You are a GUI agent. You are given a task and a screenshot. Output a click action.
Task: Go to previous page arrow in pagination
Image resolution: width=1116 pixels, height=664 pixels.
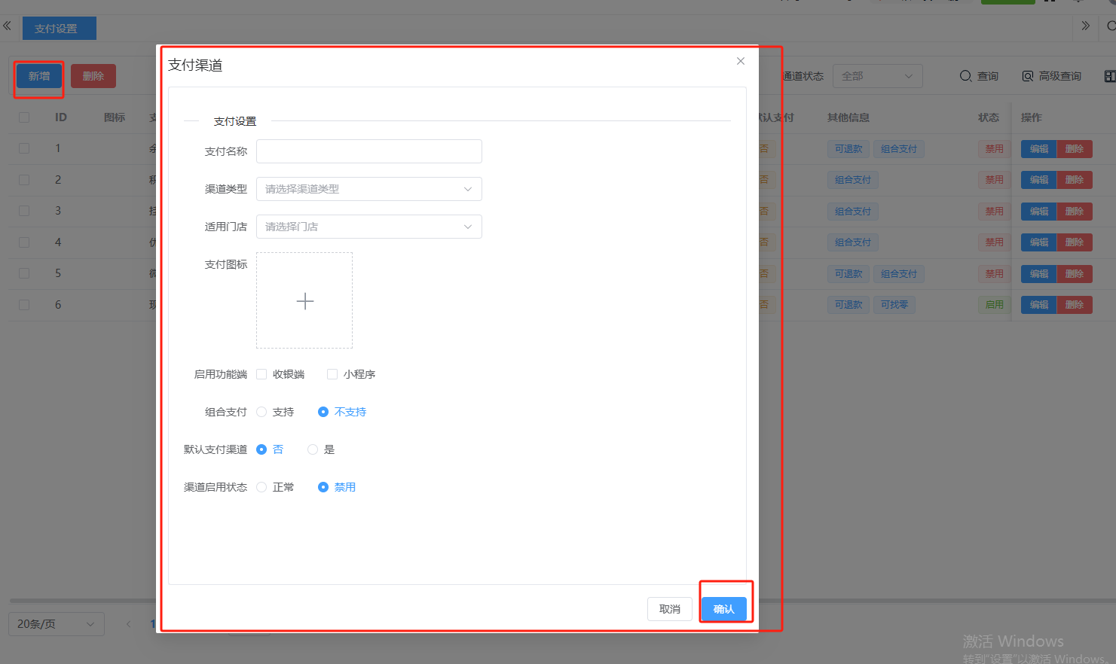128,624
